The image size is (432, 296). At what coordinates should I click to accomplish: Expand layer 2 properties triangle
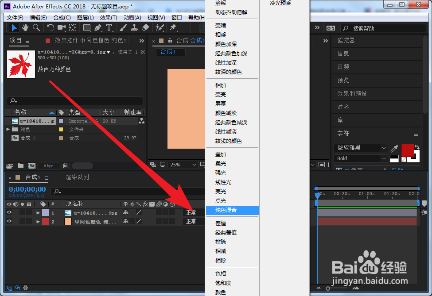(x=38, y=222)
